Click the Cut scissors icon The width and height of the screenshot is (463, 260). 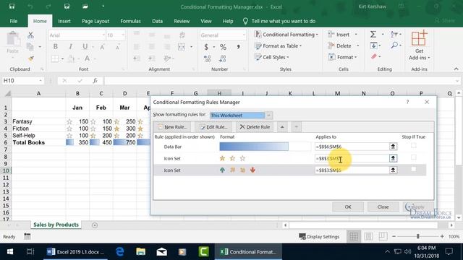(30, 35)
